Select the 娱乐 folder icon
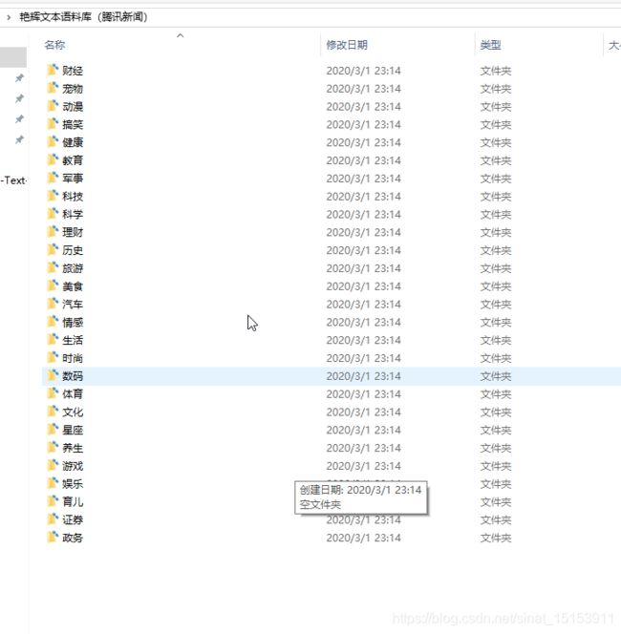This screenshot has width=621, height=634. pyautogui.click(x=53, y=483)
